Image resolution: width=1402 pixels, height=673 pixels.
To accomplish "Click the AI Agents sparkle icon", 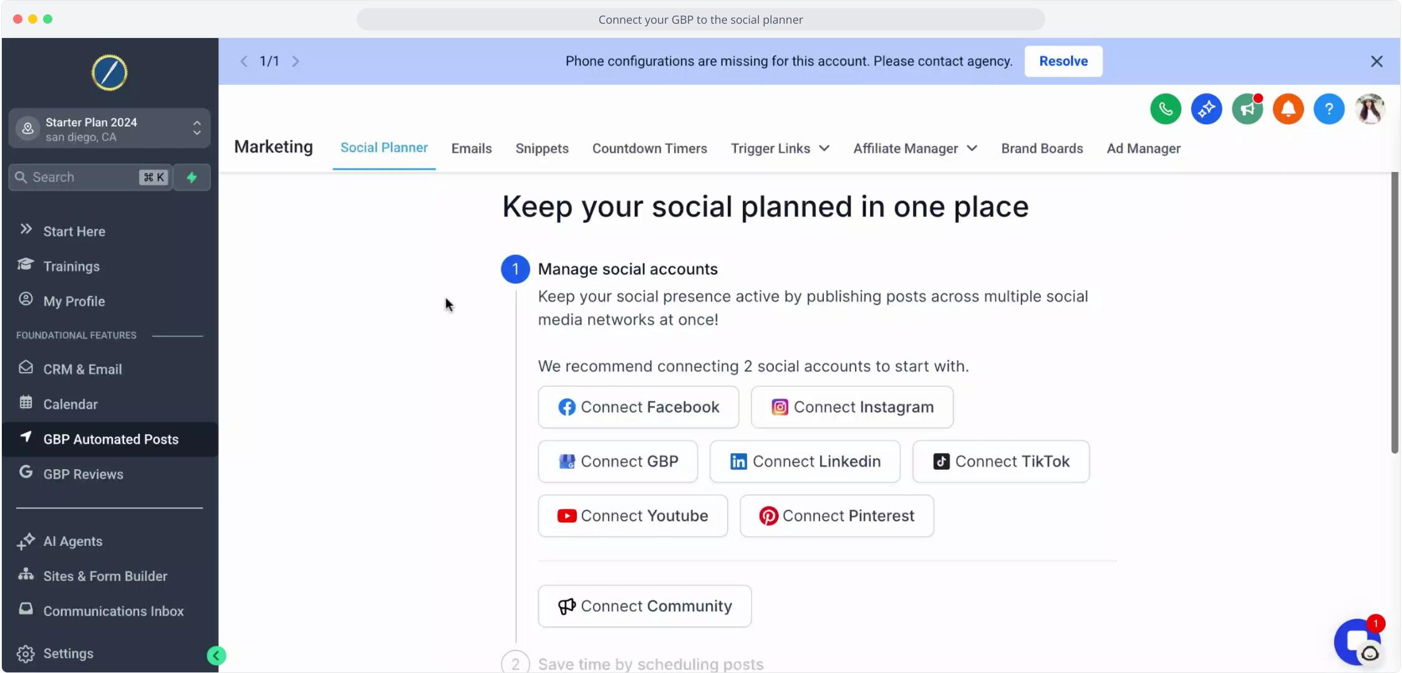I will [26, 541].
